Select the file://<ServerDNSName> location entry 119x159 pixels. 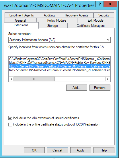(x=60, y=70)
